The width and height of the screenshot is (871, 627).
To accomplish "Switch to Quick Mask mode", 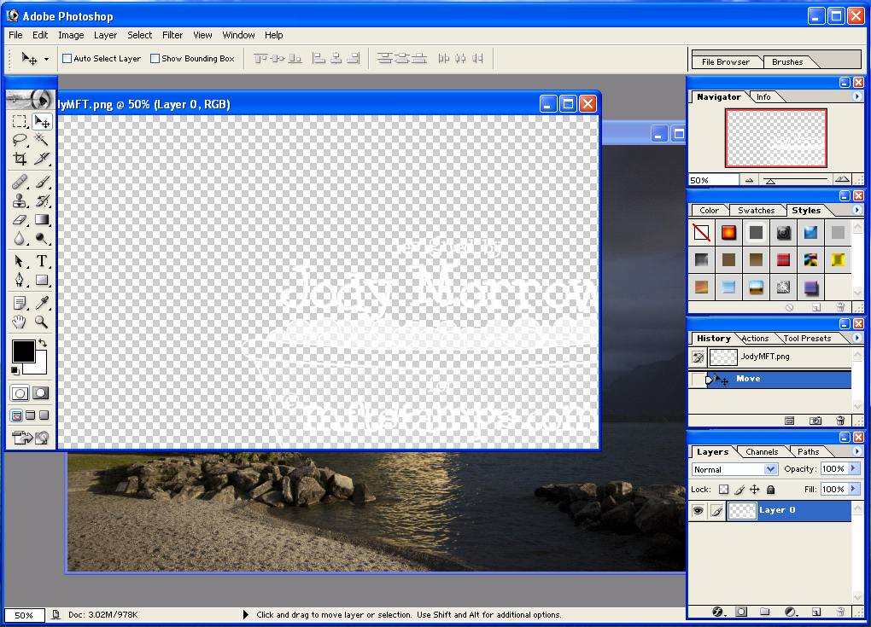I will 40,393.
